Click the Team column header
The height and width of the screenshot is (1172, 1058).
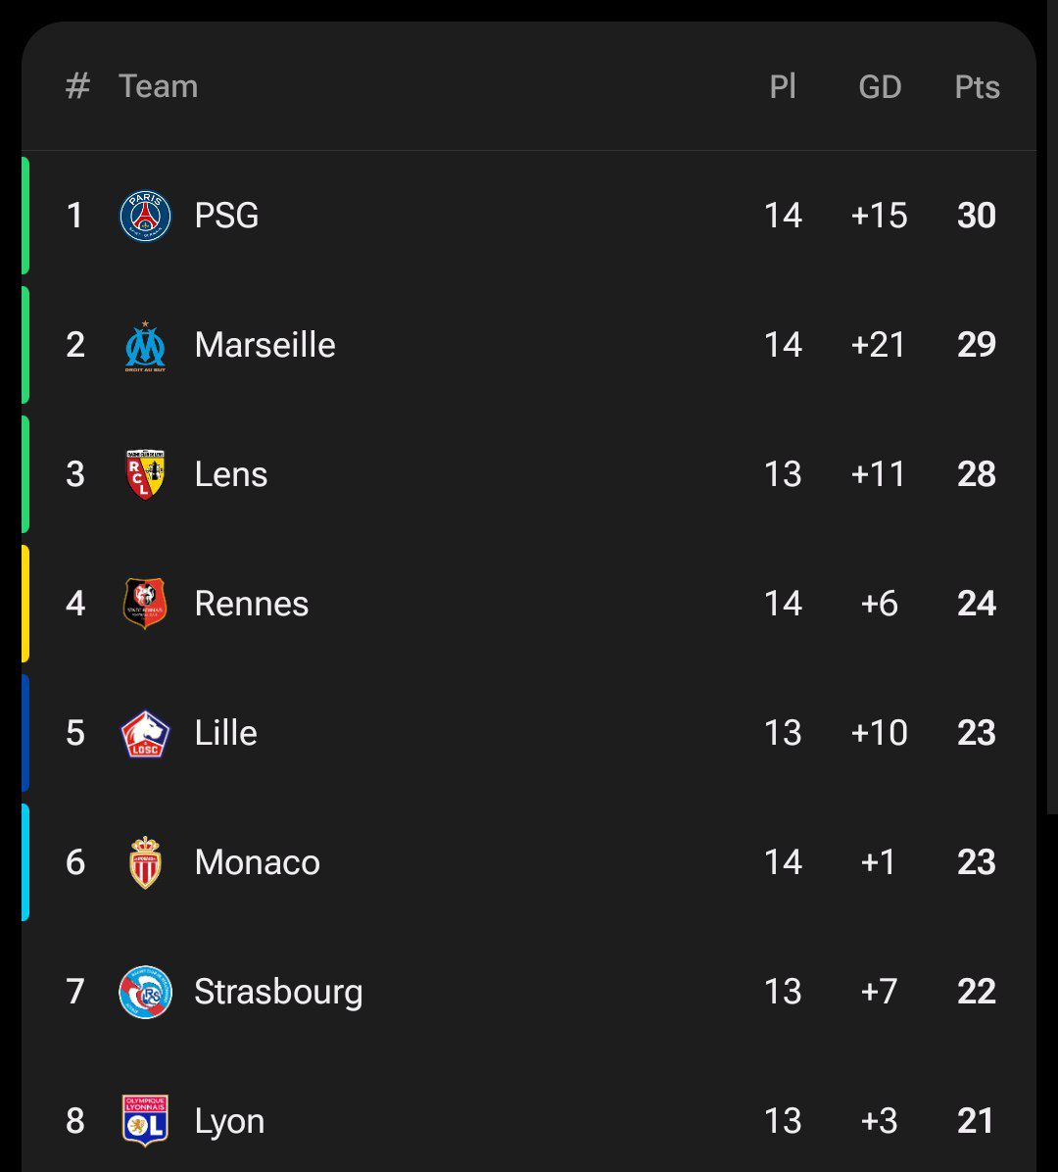tap(158, 86)
